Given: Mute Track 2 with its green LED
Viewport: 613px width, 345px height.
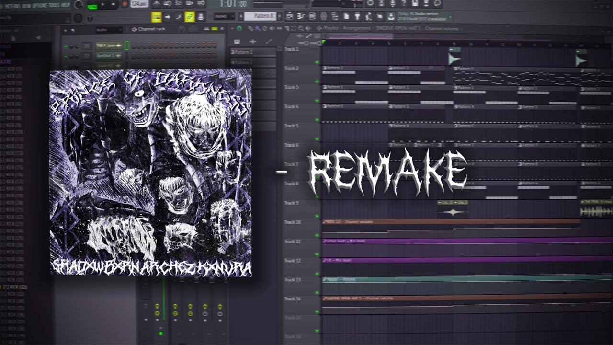Looking at the screenshot, I should [317, 81].
